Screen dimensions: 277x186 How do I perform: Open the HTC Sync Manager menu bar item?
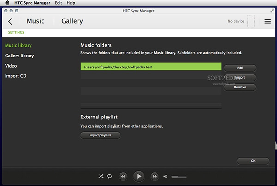coord(32,3)
